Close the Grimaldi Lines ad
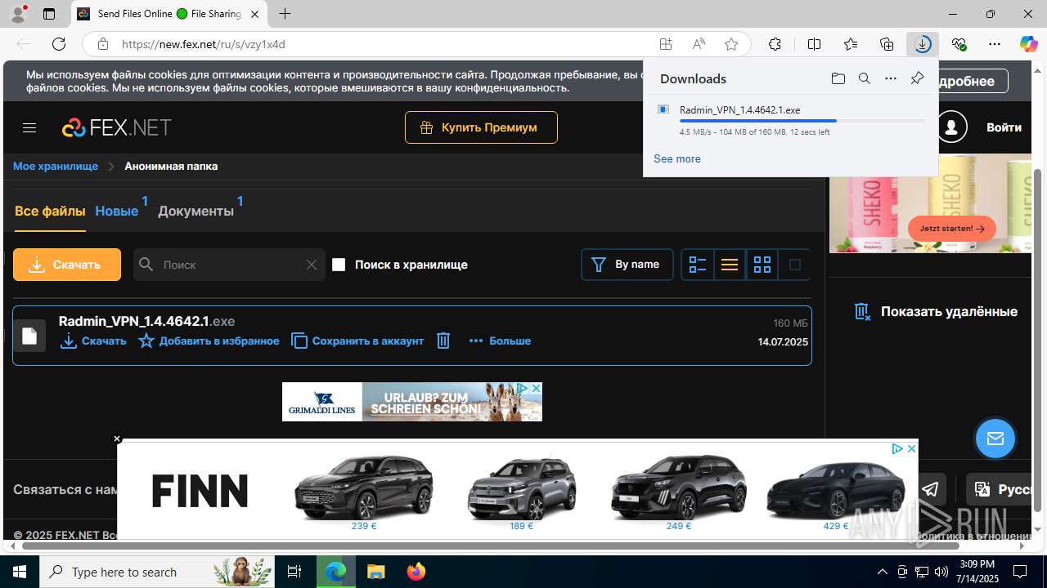 click(x=536, y=388)
